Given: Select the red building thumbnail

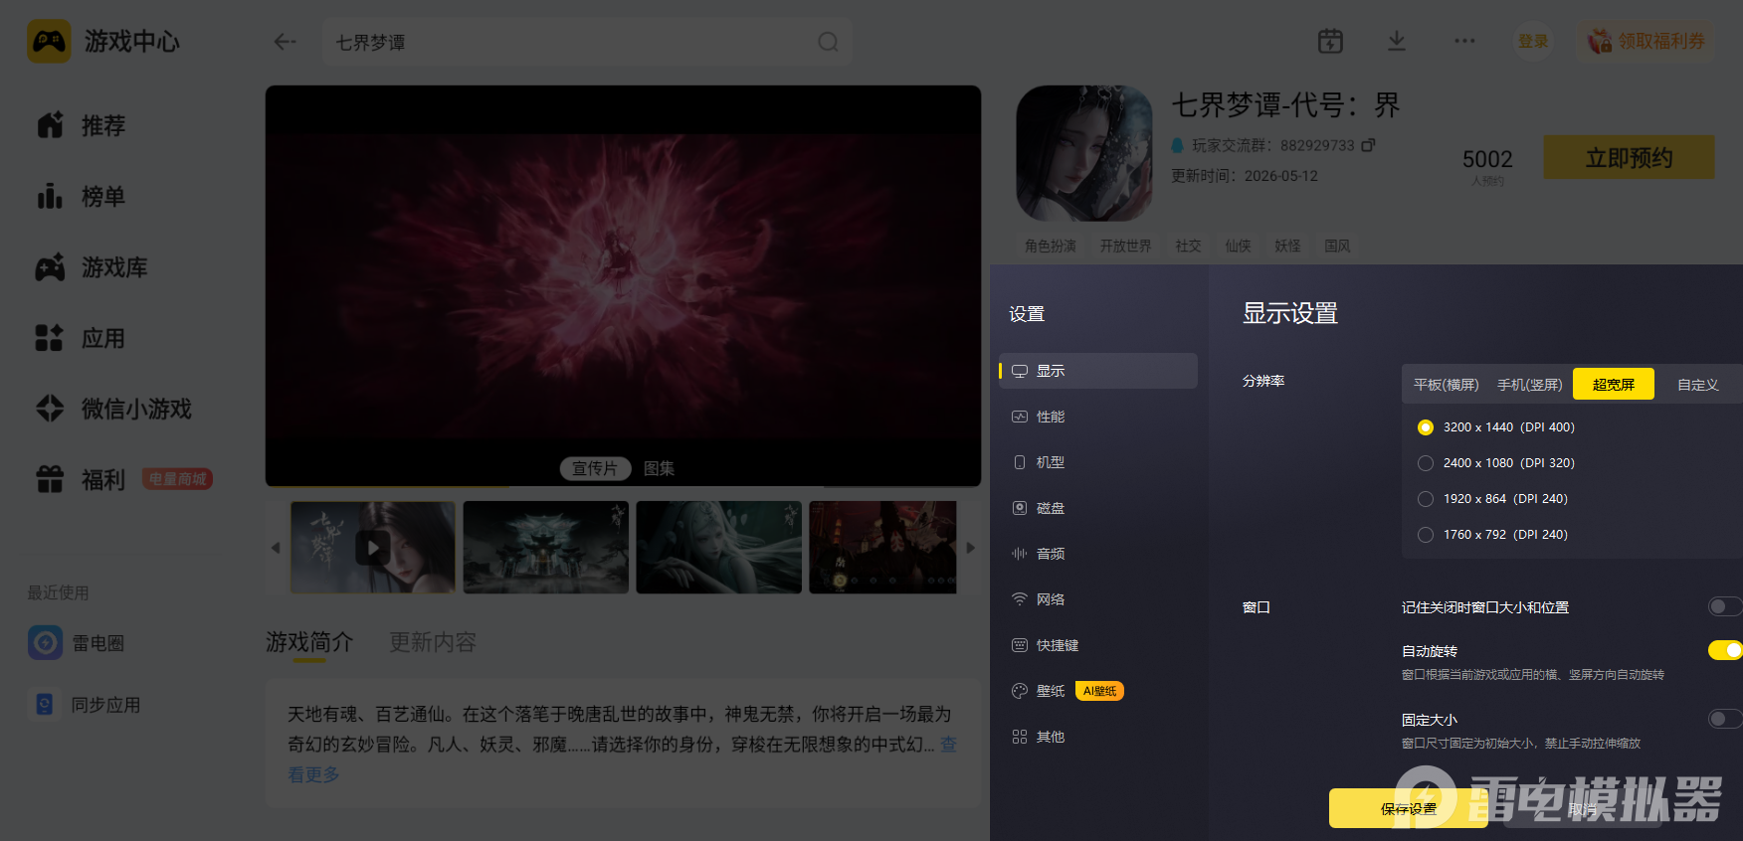Looking at the screenshot, I should coord(883,547).
